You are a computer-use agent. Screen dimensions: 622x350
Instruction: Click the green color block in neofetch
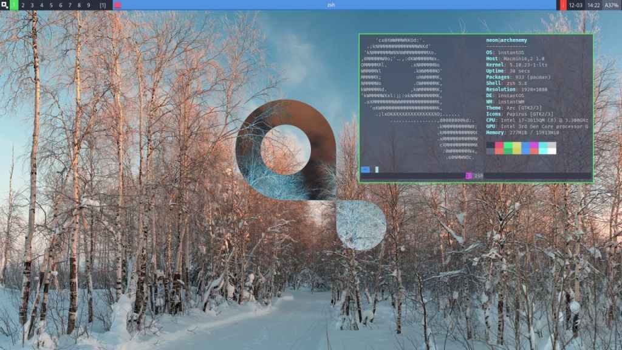[x=508, y=148]
